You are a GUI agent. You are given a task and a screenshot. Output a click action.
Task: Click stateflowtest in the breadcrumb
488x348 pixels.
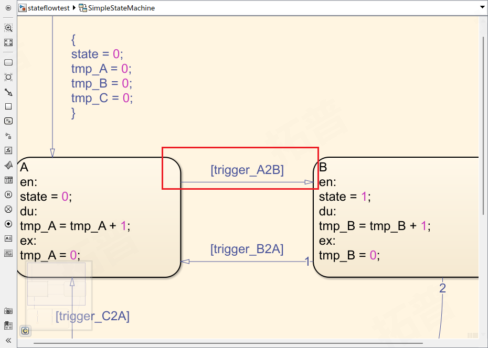(x=48, y=8)
